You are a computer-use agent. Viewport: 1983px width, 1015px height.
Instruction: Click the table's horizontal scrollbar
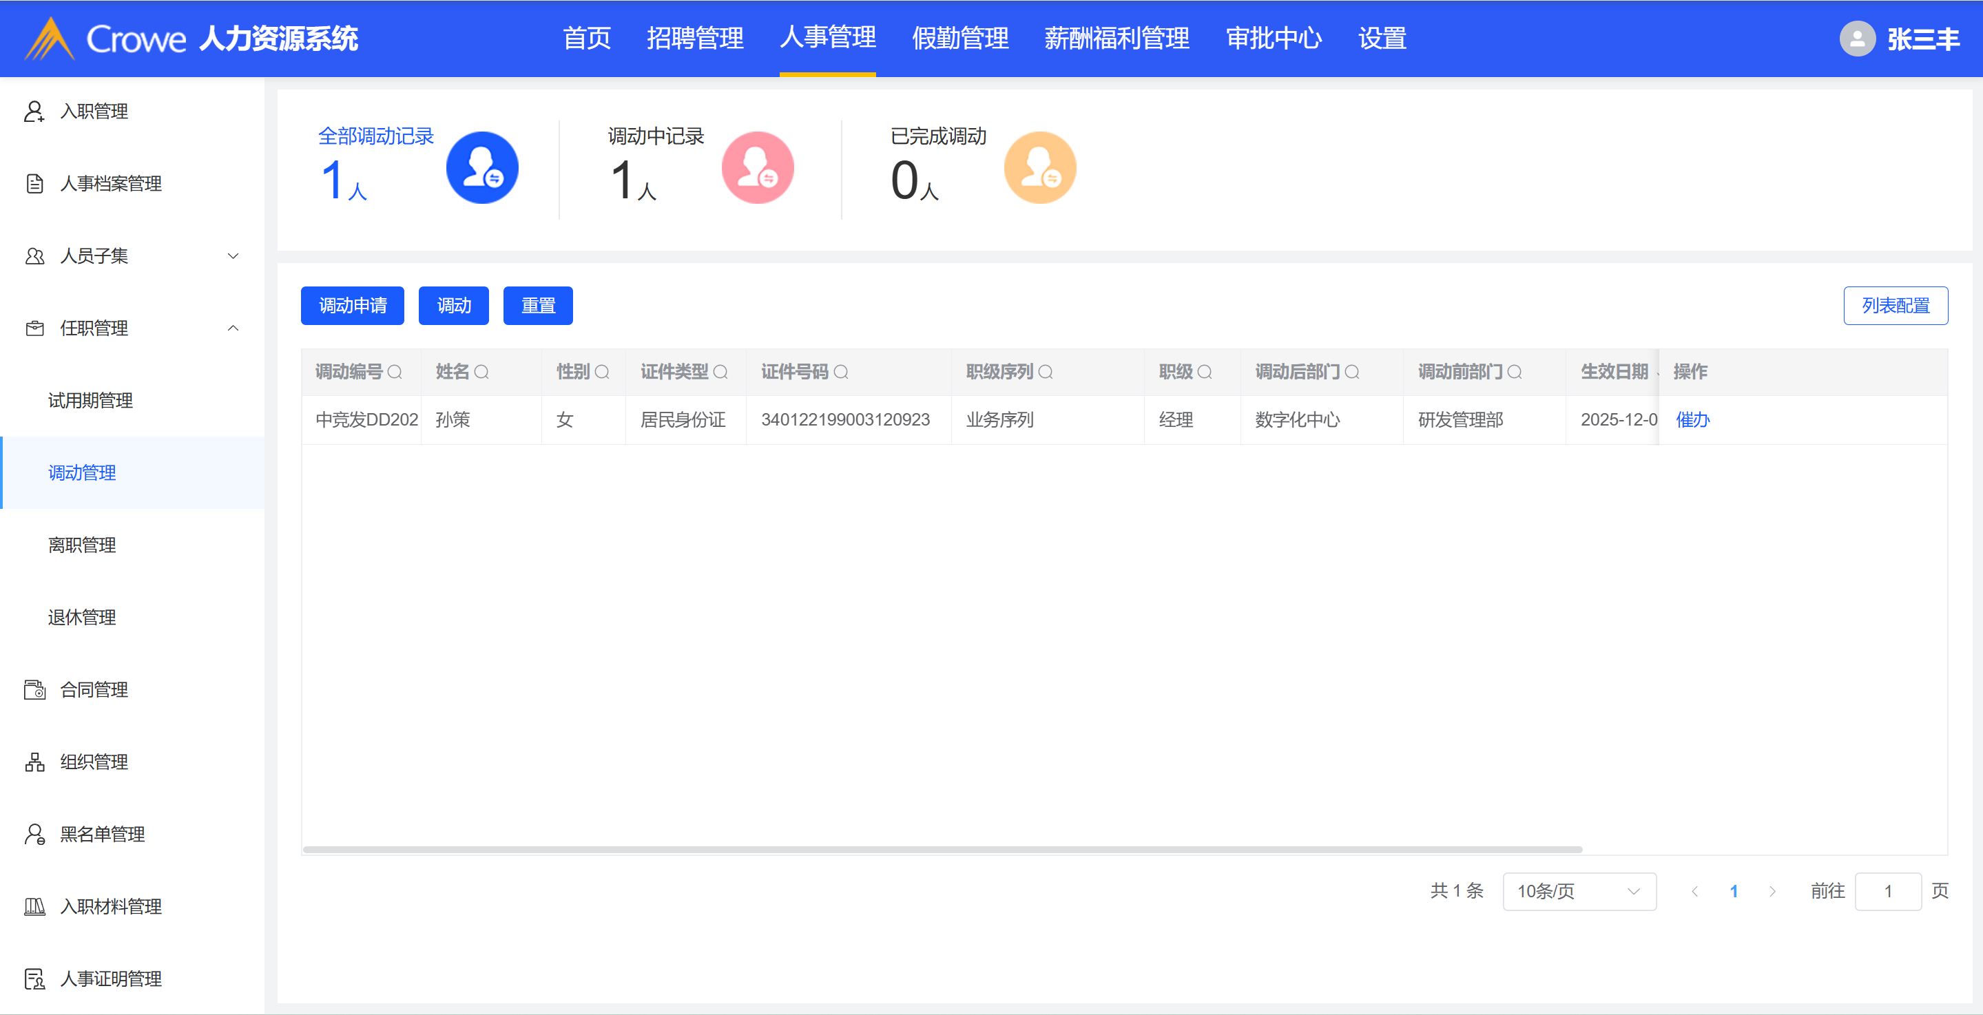[942, 850]
